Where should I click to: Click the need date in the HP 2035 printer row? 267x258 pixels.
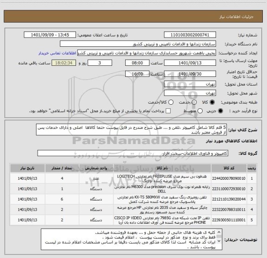coord(27,209)
